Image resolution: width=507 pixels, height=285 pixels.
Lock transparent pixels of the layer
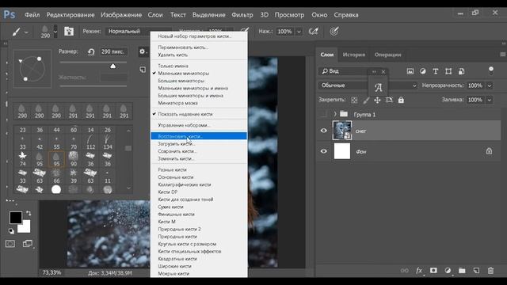click(x=354, y=101)
